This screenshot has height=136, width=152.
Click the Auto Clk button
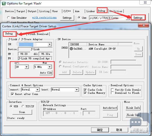click(46, 73)
